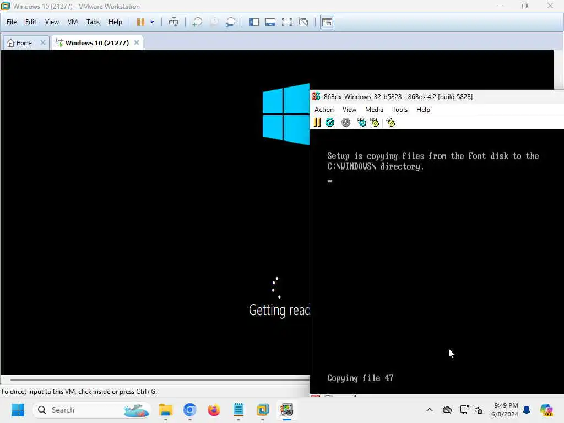Open the VMware View menu
Screen dimensions: 564x423
click(x=52, y=22)
